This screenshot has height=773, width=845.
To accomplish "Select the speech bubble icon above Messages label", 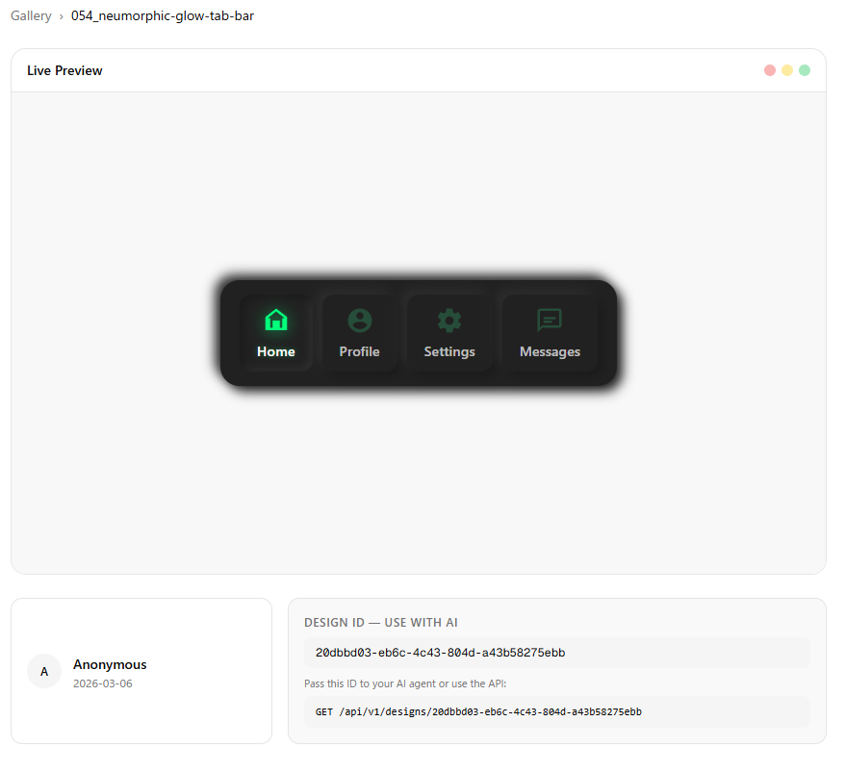I will pos(549,320).
